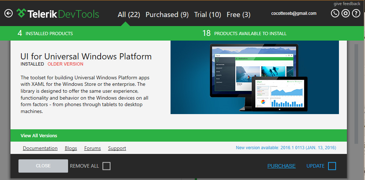Open the Blogs link

[x=71, y=148]
